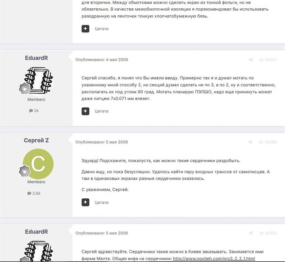Click Цитата under EduardR's 4 May post
The image size is (285, 262).
(x=102, y=111)
